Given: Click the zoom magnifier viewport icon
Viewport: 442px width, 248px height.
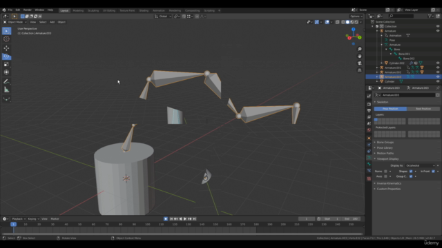Looking at the screenshot, I should point(359,49).
